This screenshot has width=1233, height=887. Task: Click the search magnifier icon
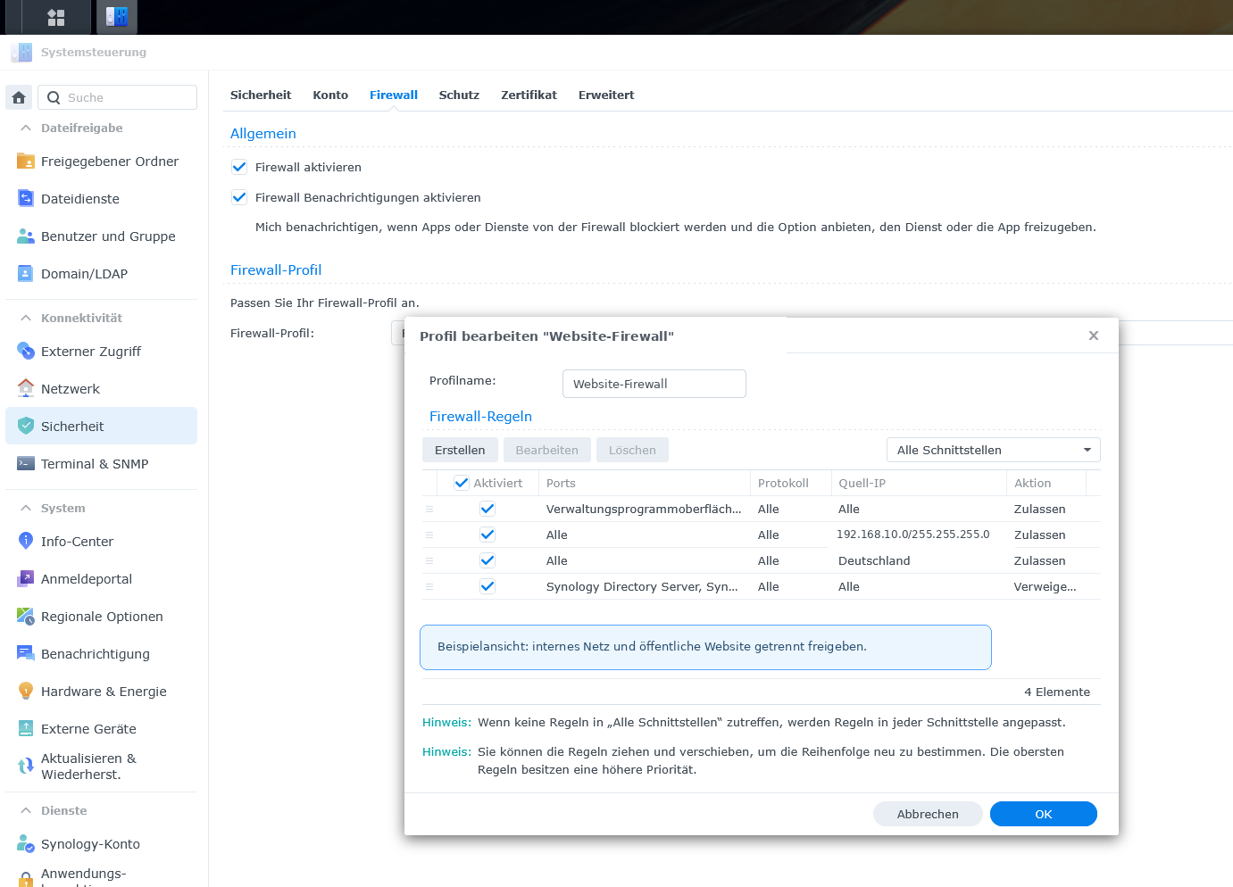click(x=54, y=98)
